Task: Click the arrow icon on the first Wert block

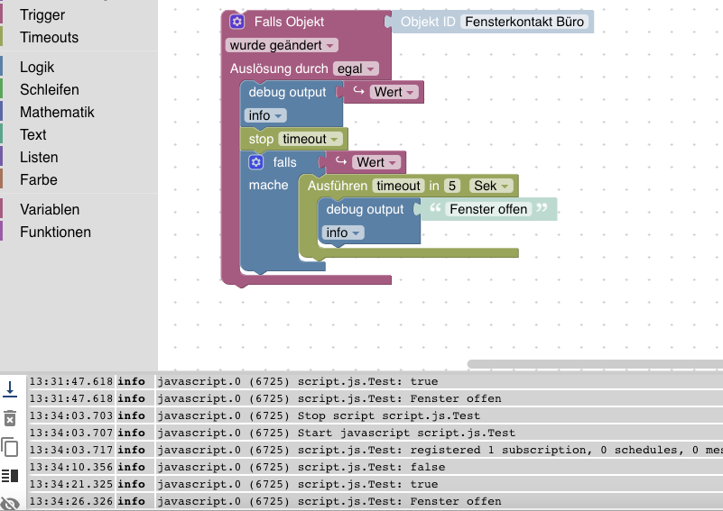Action: coord(358,91)
